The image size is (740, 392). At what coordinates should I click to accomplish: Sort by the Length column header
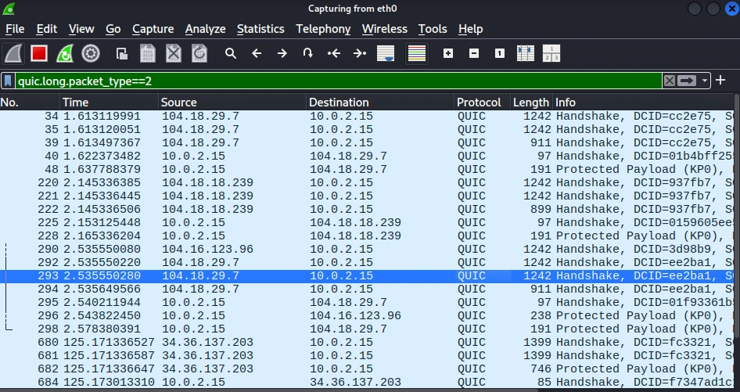[531, 102]
